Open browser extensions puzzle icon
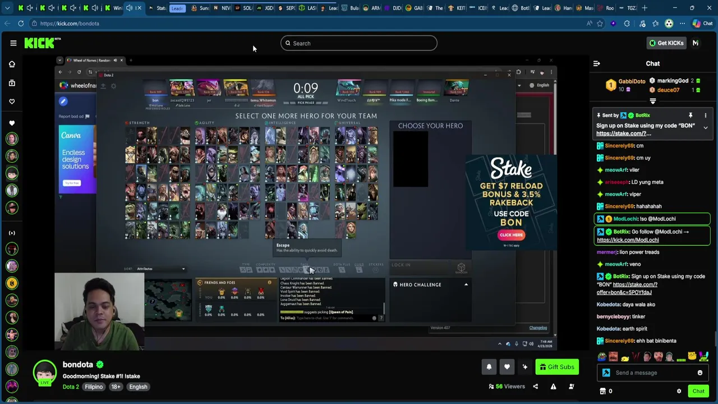This screenshot has width=718, height=404. (x=627, y=24)
